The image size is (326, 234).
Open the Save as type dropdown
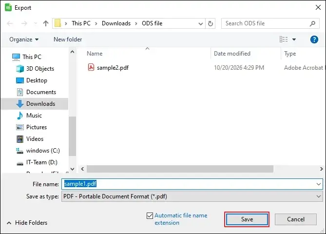click(192, 196)
